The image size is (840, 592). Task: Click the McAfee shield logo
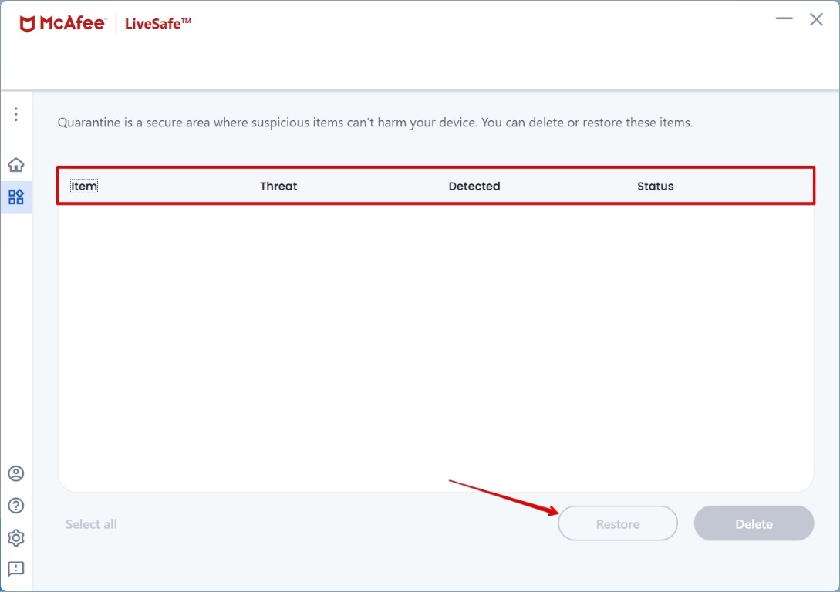pyautogui.click(x=28, y=24)
